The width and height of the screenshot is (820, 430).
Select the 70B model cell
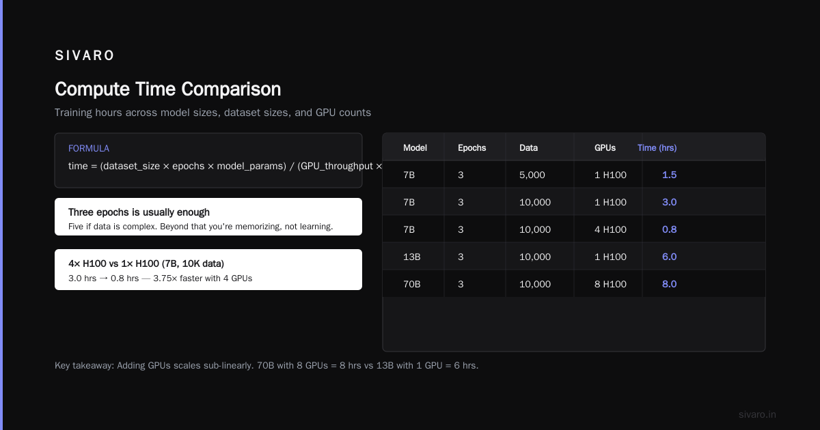tap(412, 284)
